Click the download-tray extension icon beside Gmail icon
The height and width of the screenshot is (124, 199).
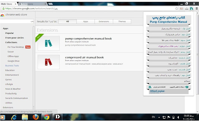[x=187, y=8]
